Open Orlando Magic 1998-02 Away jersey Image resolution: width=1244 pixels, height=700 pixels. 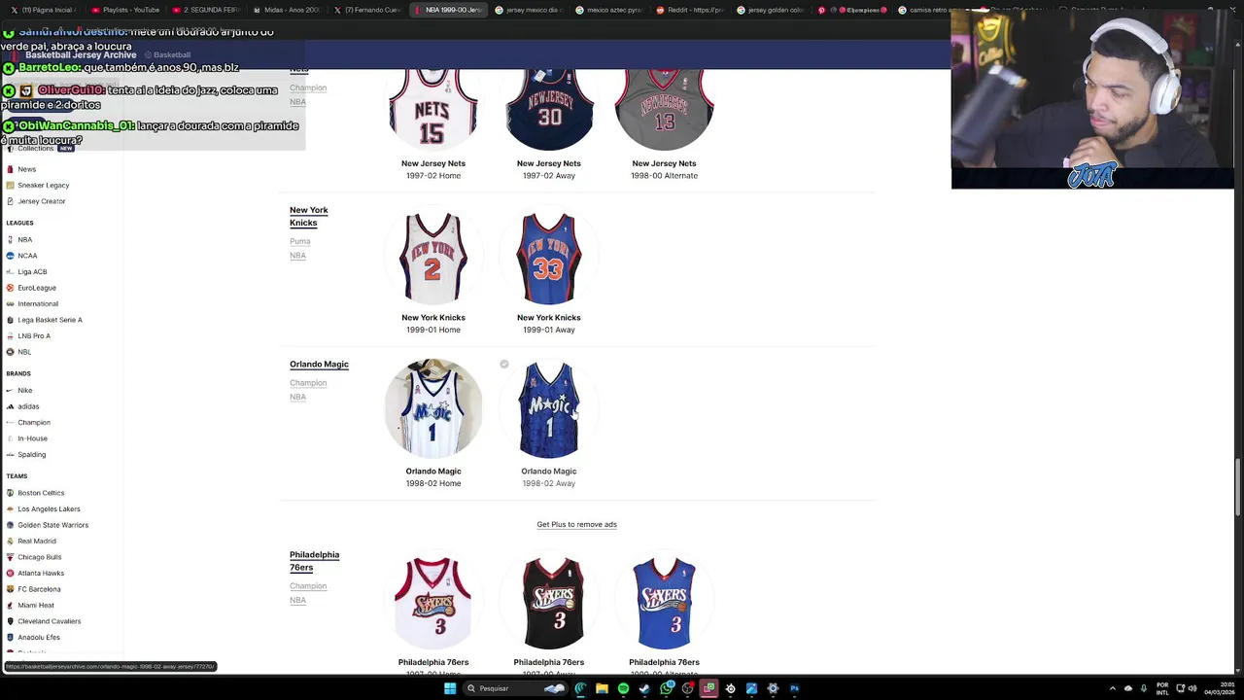pos(549,409)
